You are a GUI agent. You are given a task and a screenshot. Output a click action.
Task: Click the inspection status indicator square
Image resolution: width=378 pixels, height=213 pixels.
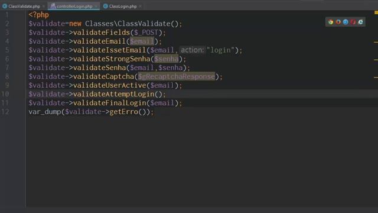point(376,12)
